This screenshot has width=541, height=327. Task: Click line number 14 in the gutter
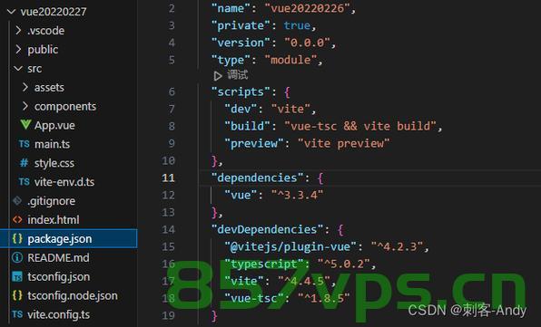(x=168, y=229)
